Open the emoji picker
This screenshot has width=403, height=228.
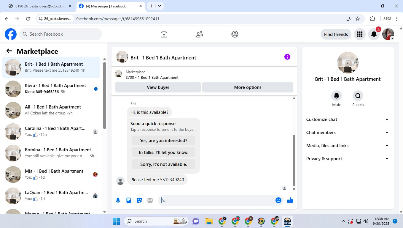coord(278,200)
